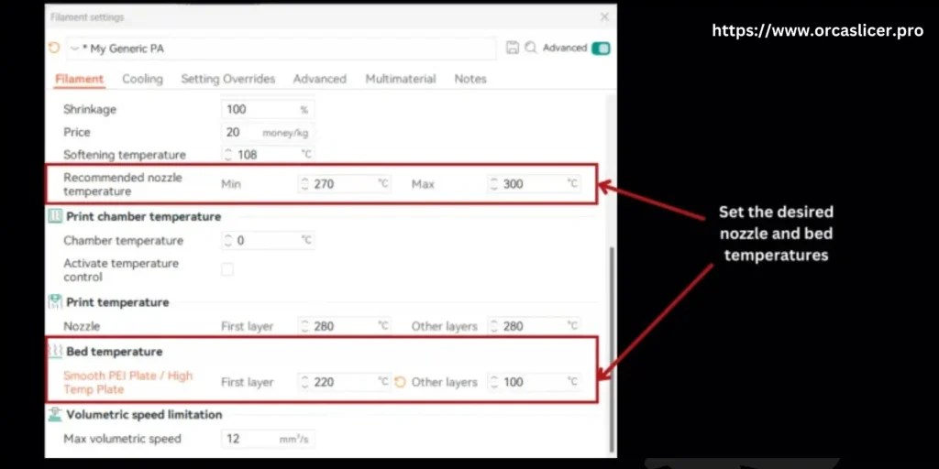Click the Softening temperature spinner arrows
This screenshot has width=939, height=469.
(228, 154)
